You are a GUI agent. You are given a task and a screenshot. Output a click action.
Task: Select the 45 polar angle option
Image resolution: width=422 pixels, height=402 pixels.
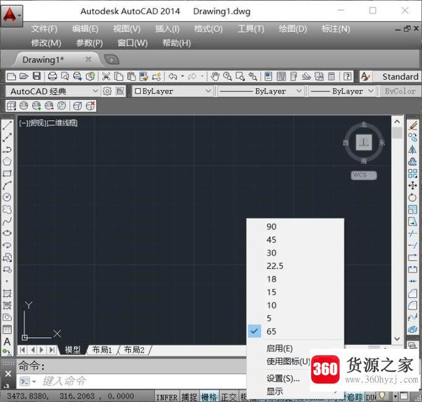295,240
